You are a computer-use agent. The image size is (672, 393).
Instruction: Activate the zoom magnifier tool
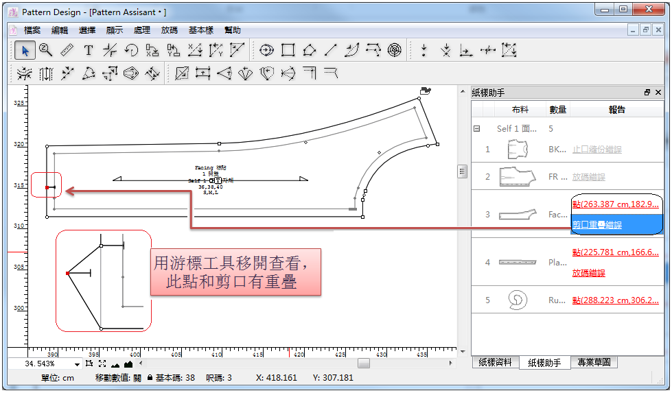[46, 50]
